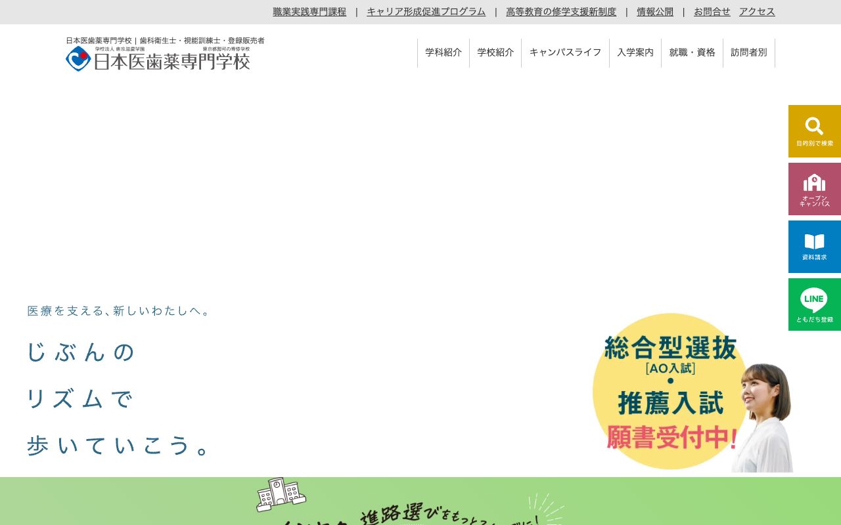
Task: Click the じぶんのリズムで歩いていこう。 slogan
Action: pos(118,398)
